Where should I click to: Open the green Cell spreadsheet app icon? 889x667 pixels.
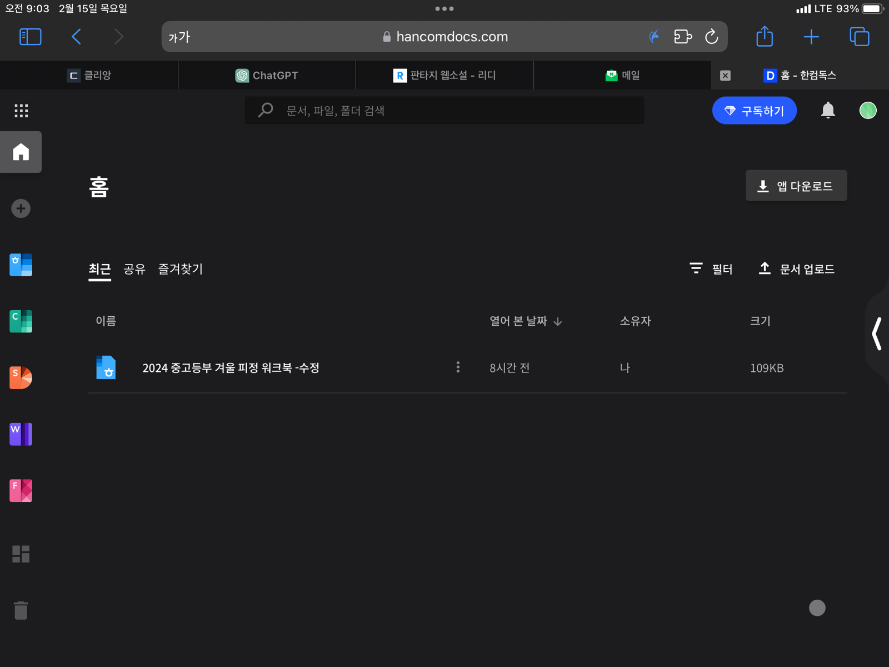point(21,321)
